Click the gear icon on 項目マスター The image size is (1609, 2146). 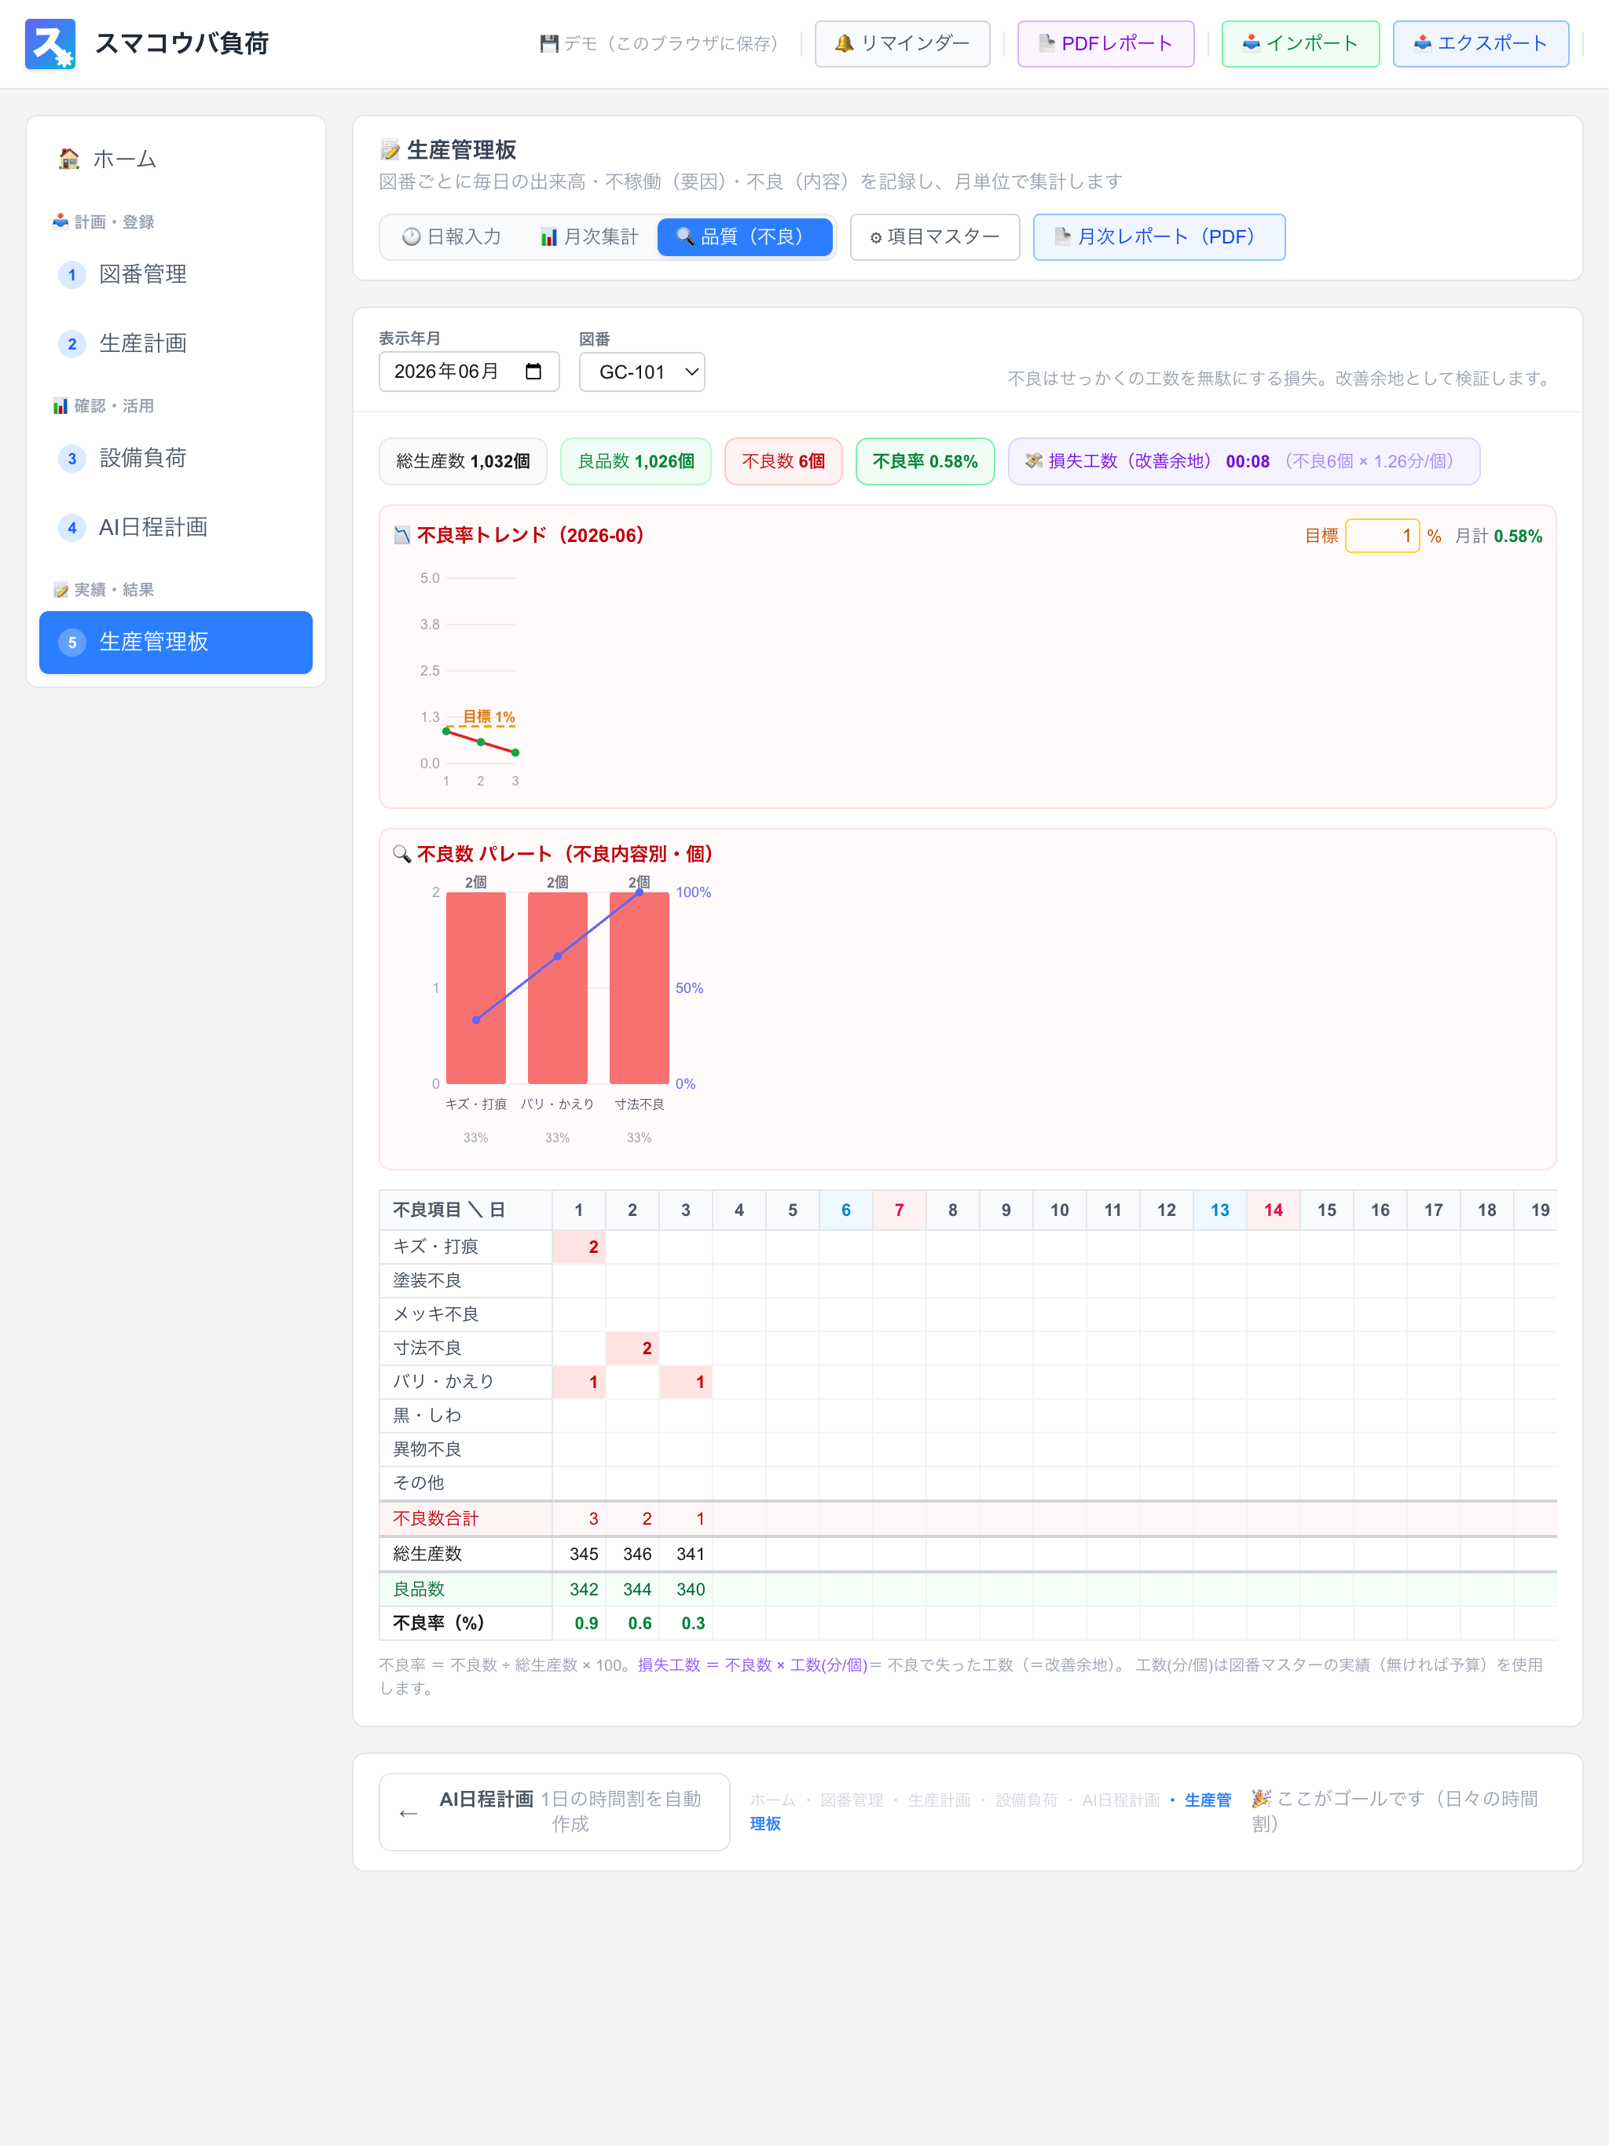[875, 238]
